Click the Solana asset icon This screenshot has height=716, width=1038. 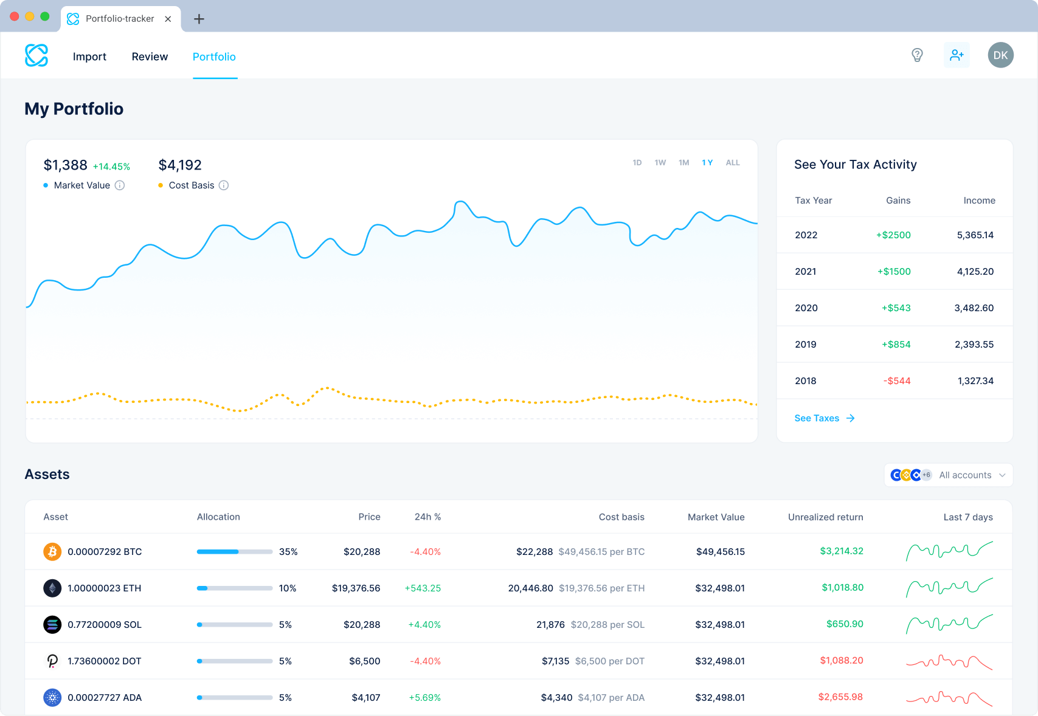(52, 624)
